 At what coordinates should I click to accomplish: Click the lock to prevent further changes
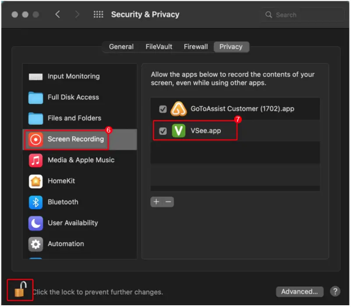[19, 289]
